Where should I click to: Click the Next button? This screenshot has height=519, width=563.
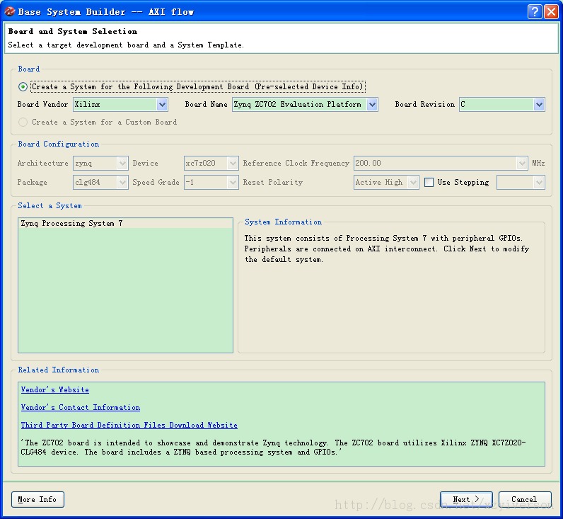coord(466,499)
